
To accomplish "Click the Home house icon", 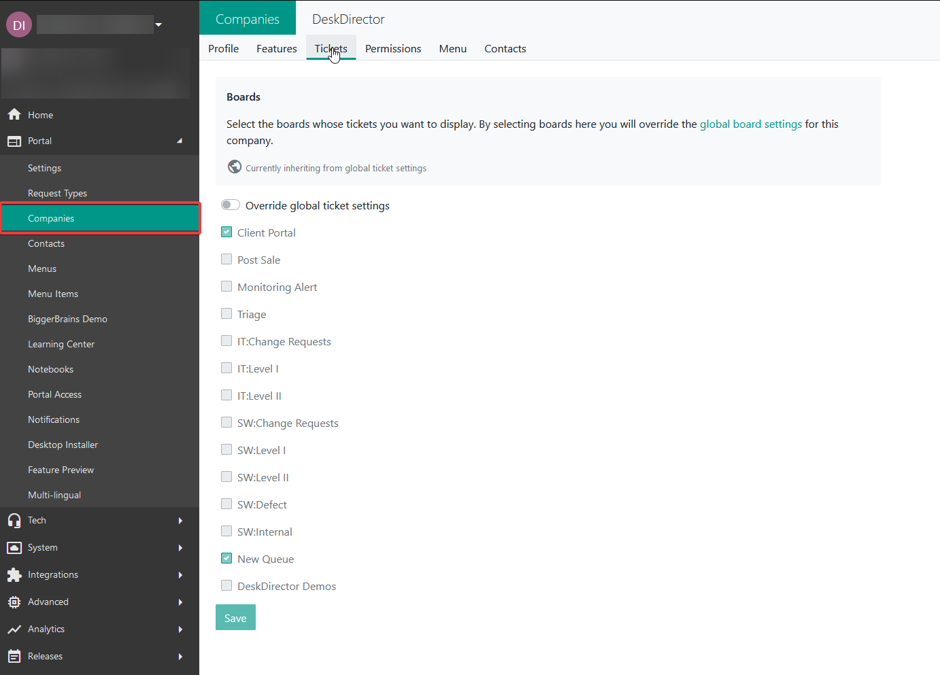I will (x=14, y=115).
